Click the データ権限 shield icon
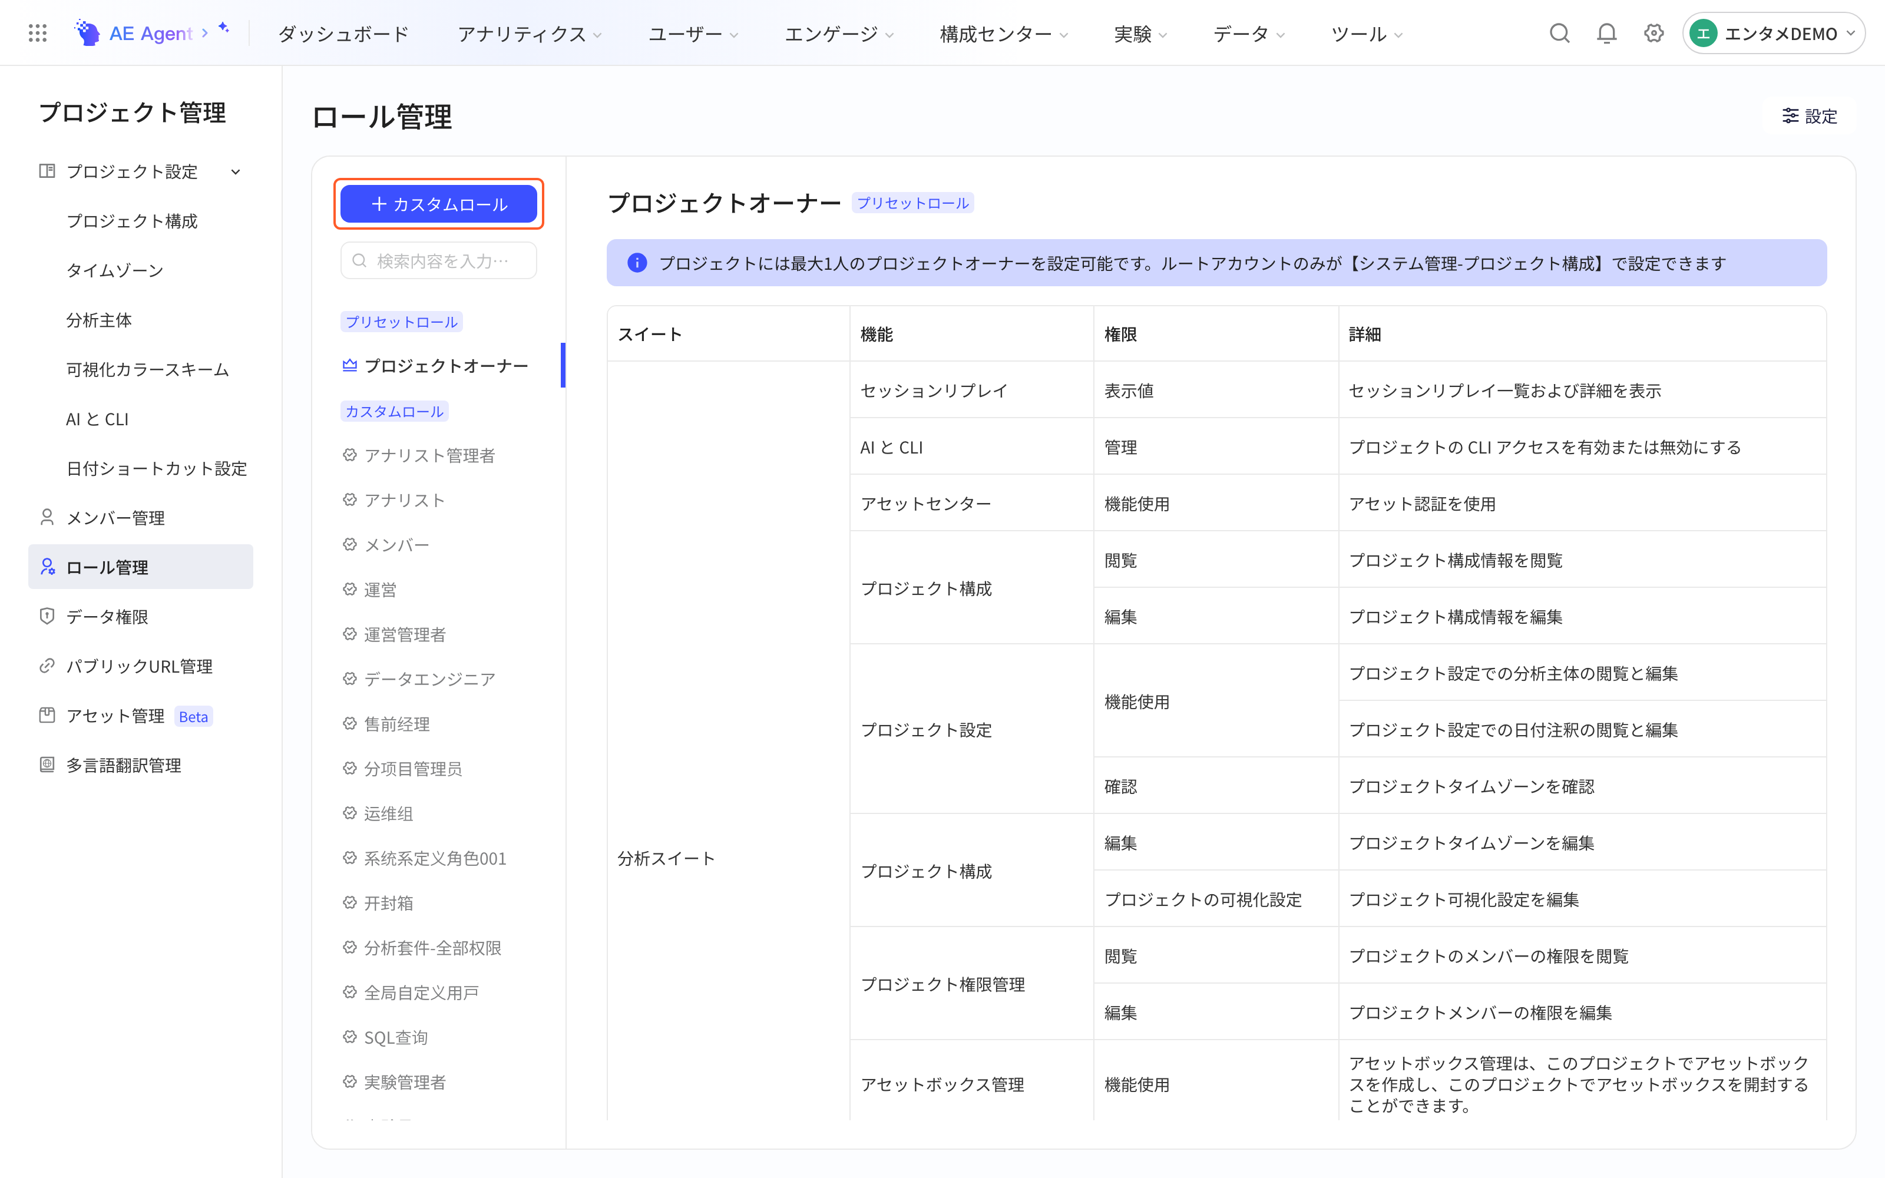This screenshot has height=1178, width=1885. click(47, 616)
